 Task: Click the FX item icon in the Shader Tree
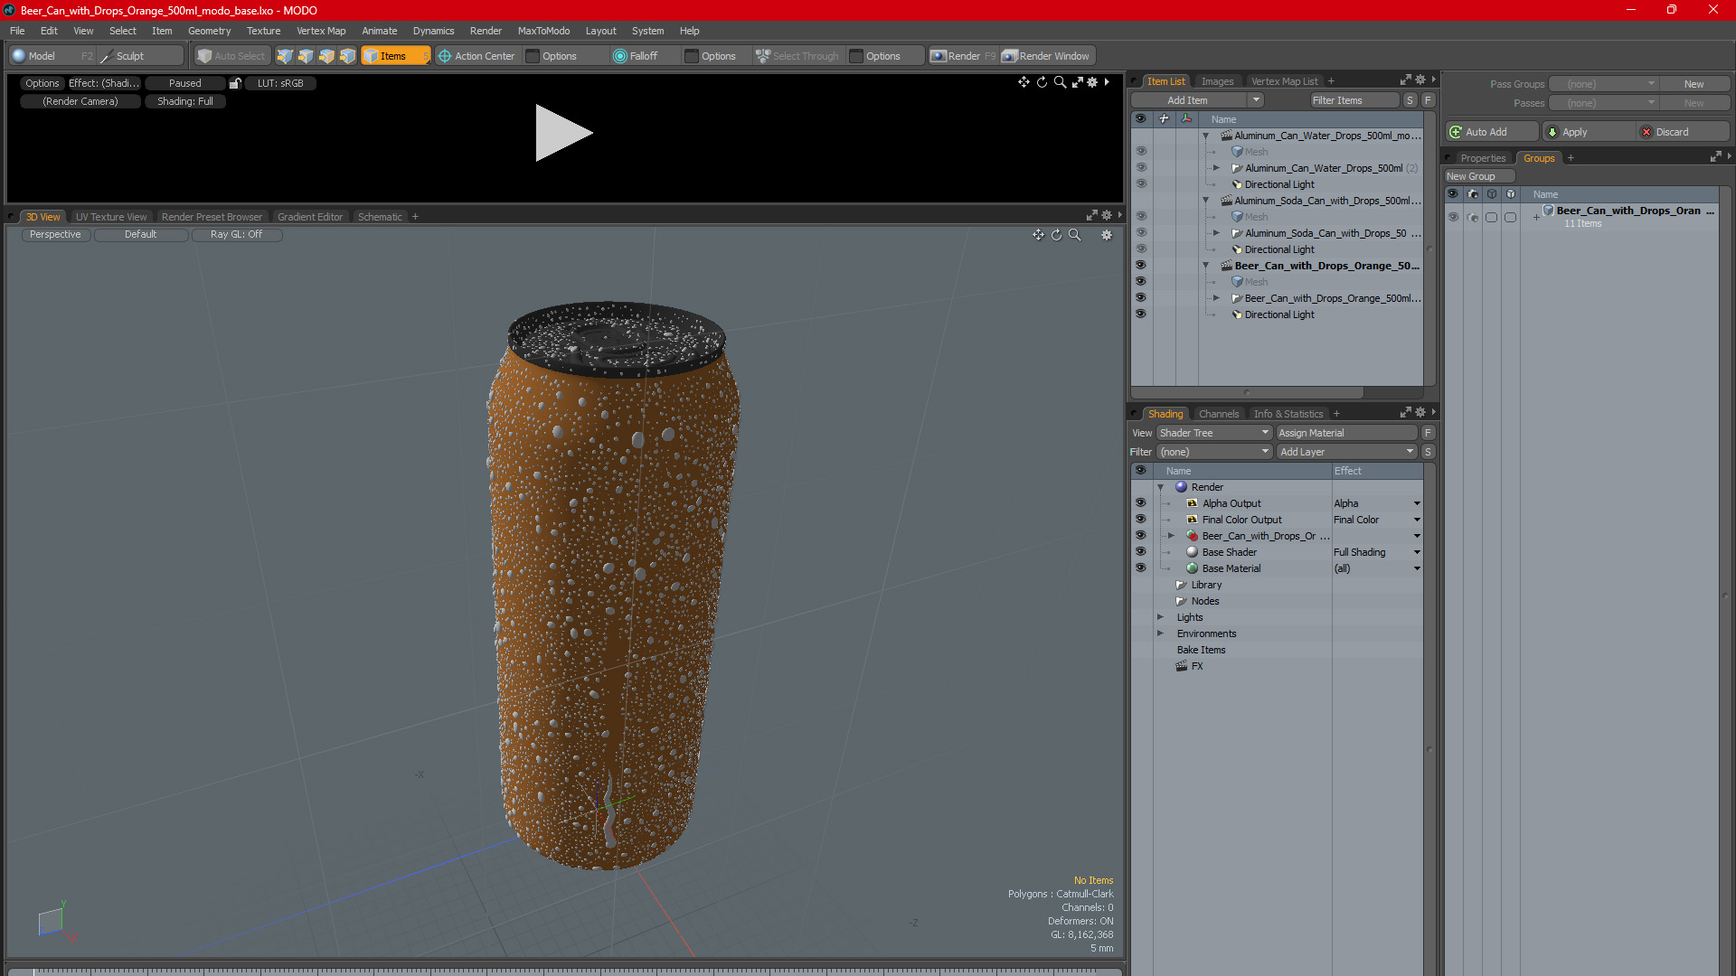pyautogui.click(x=1181, y=666)
